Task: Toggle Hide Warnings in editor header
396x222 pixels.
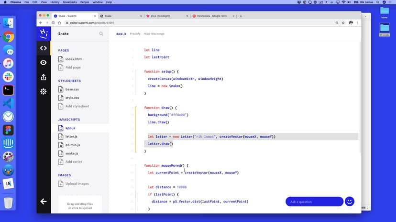Action: click(154, 34)
